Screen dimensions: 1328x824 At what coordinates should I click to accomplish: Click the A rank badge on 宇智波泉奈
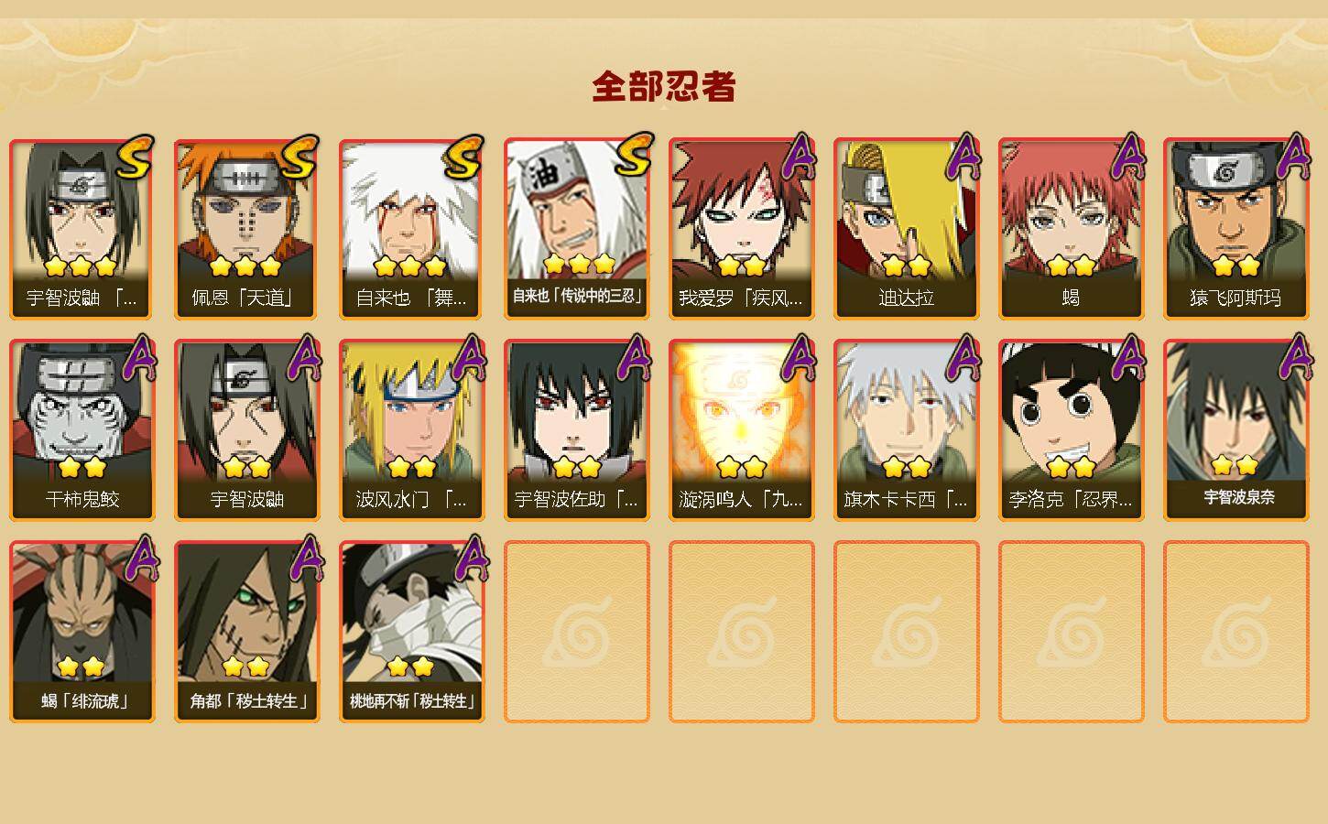[x=1292, y=357]
